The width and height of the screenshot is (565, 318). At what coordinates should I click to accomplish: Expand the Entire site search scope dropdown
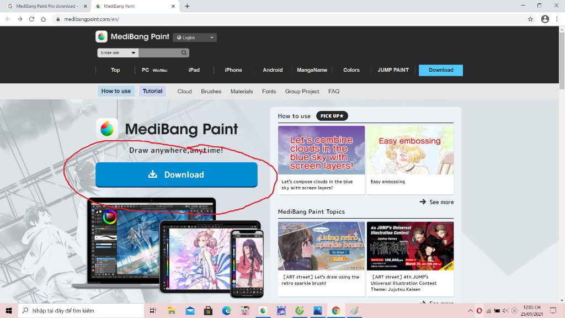point(118,52)
